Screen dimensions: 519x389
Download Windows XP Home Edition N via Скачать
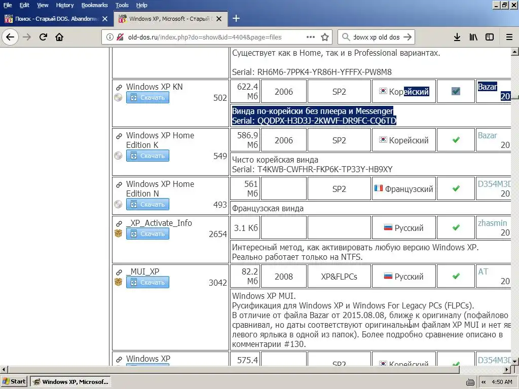click(x=147, y=204)
